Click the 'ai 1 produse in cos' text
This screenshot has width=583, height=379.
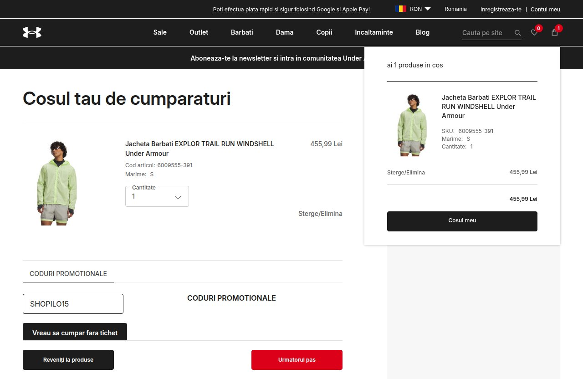point(415,65)
